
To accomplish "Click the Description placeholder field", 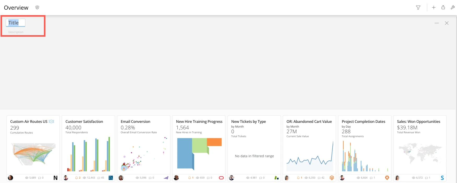I will click(16, 32).
